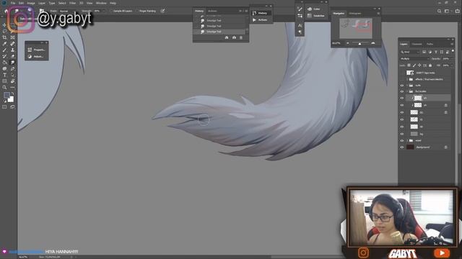462x259 pixels.
Task: Enable Sample All Layers checkbox
Action: [111, 11]
